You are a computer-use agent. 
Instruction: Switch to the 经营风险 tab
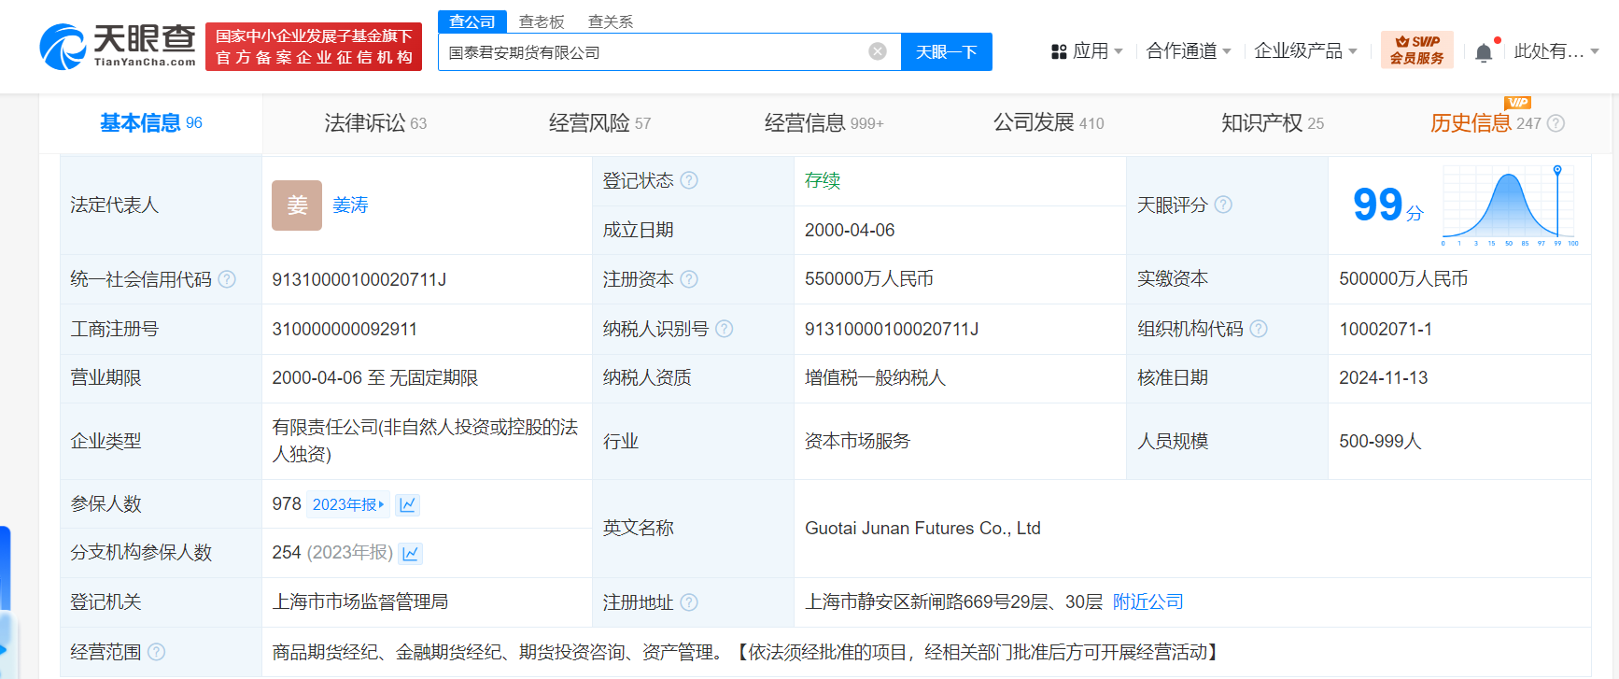(599, 123)
